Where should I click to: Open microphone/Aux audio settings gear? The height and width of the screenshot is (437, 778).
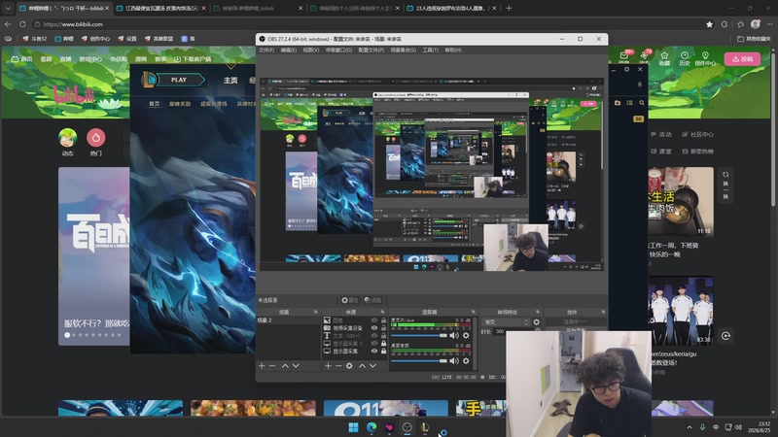[466, 335]
